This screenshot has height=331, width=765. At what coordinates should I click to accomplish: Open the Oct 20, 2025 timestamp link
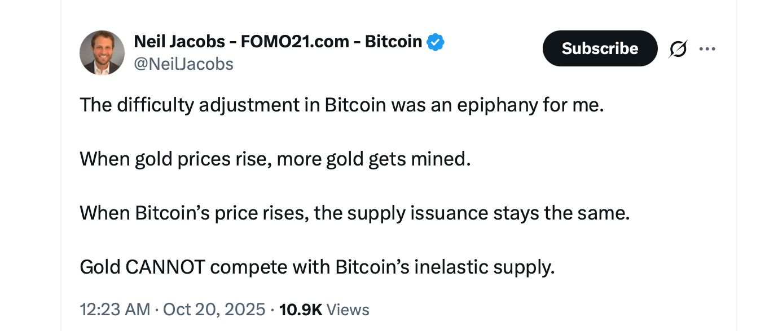point(214,309)
